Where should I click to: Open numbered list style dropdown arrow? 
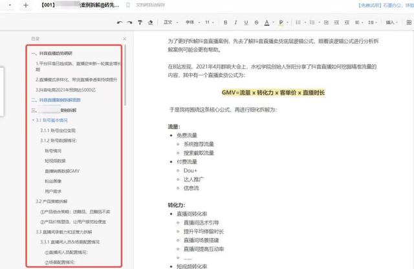coord(305,23)
